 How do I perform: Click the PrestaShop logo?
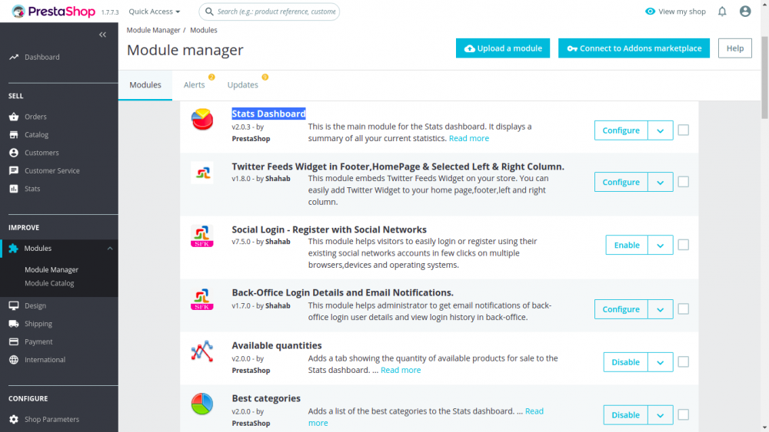pyautogui.click(x=53, y=12)
